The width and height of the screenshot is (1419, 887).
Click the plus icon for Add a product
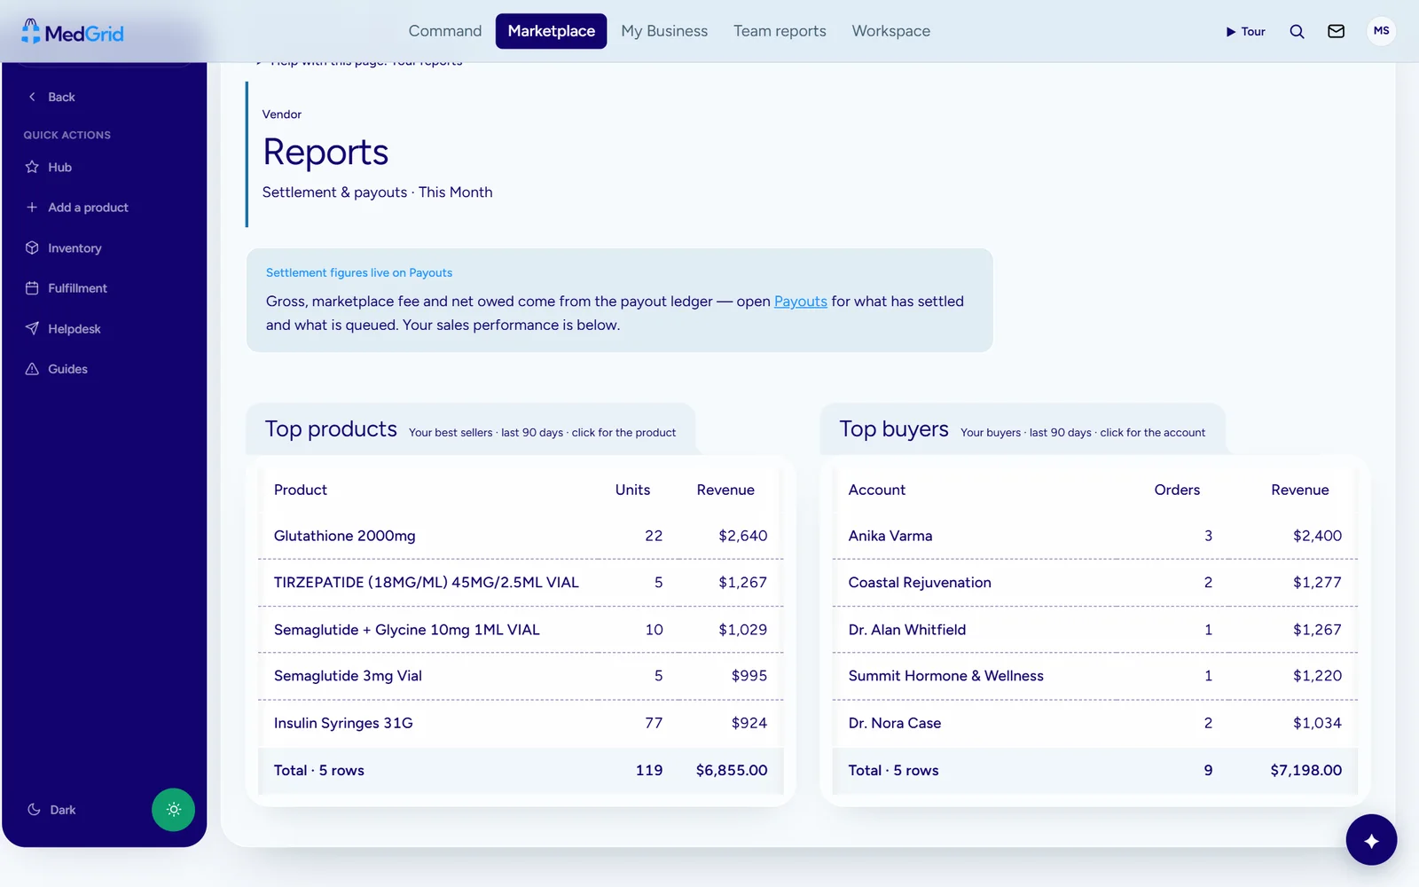tap(32, 208)
